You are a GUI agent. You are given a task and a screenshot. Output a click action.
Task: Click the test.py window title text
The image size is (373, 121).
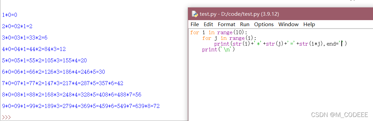[239, 14]
